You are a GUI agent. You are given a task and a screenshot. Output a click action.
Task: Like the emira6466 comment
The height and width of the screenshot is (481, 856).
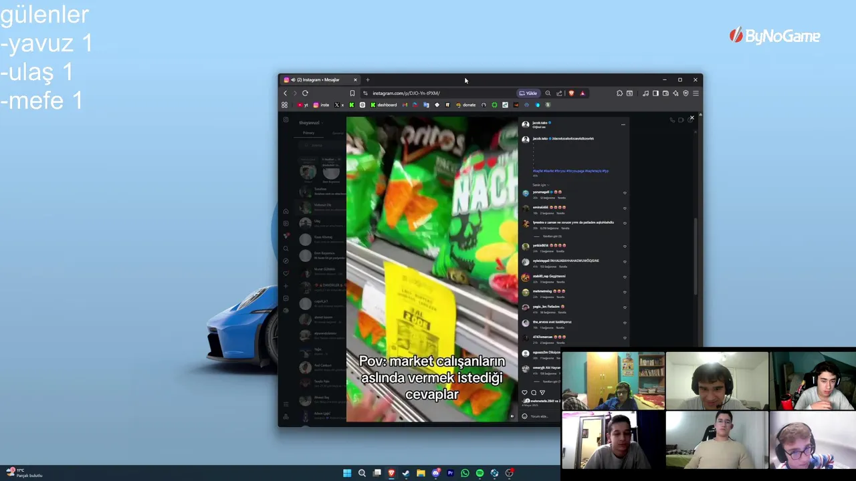[625, 208]
